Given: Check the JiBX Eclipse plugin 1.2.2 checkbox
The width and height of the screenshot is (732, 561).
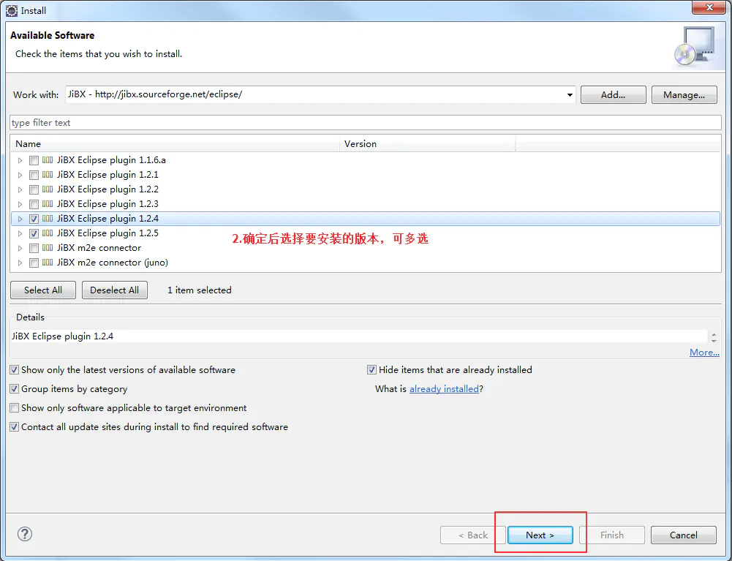Looking at the screenshot, I should click(34, 189).
